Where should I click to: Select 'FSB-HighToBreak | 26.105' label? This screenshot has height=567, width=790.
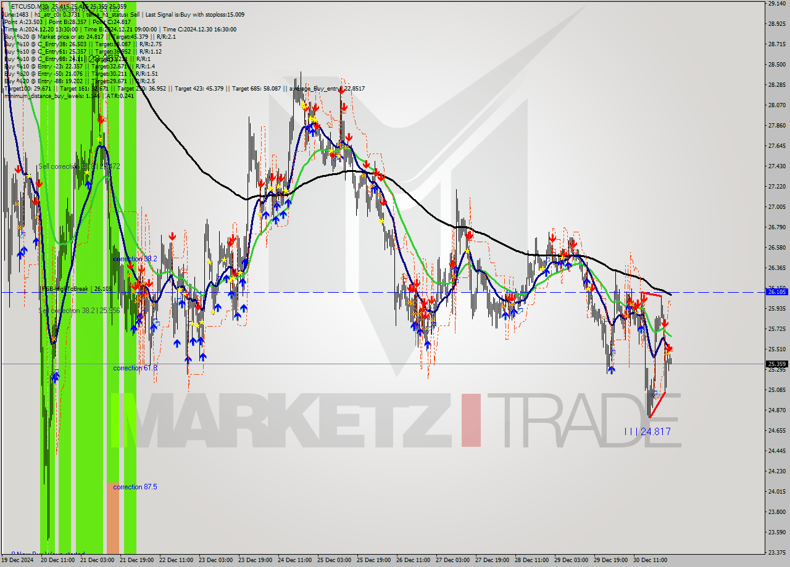pyautogui.click(x=77, y=288)
